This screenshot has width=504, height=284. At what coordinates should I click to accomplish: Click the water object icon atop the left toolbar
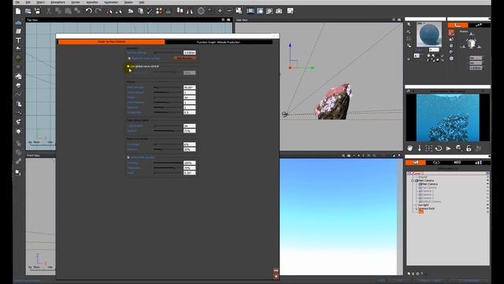click(18, 23)
